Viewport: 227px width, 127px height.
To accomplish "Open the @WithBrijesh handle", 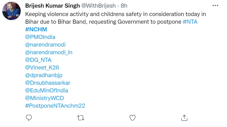I will pos(98,5).
